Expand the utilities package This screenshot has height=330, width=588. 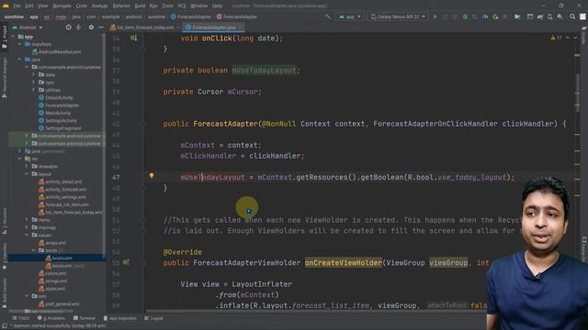tap(33, 90)
